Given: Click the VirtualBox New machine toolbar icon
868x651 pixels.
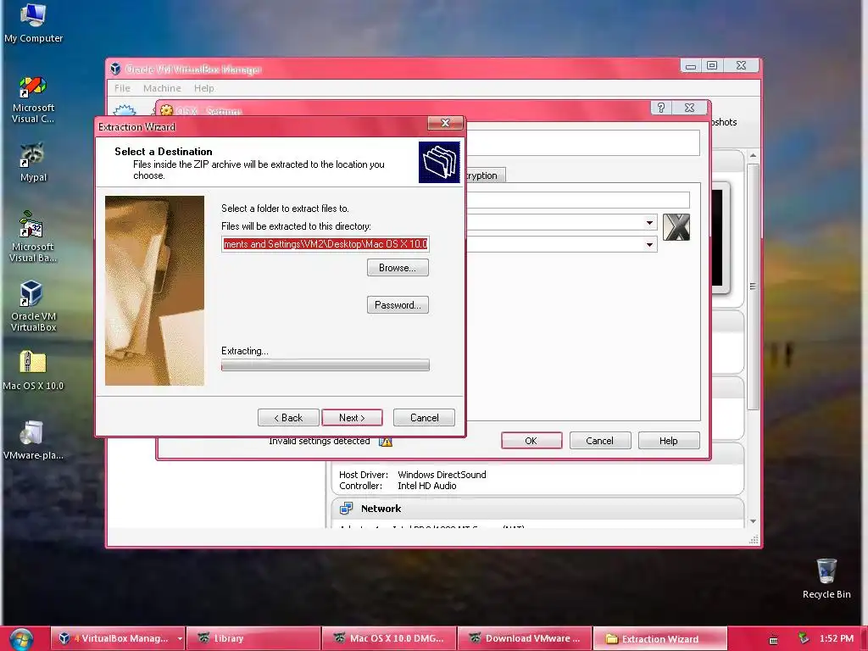Looking at the screenshot, I should (x=125, y=109).
